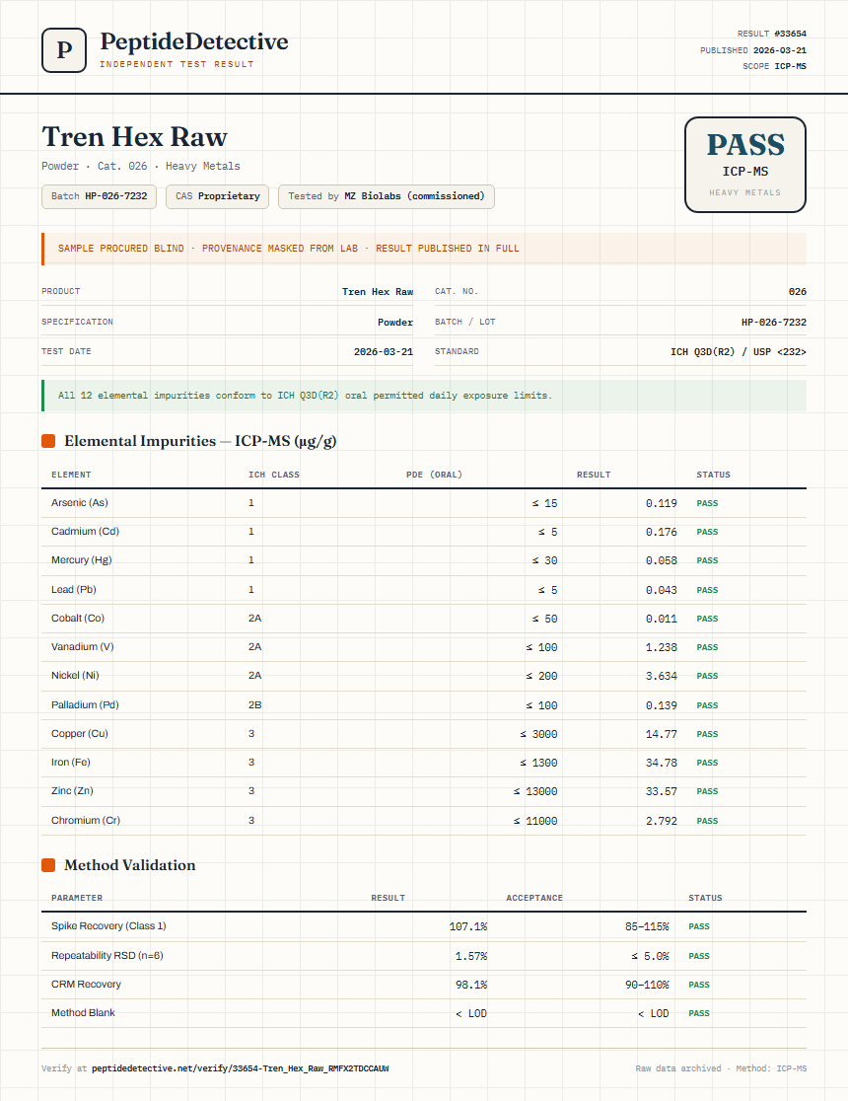Click the orange marker beside Elemental Impurities

[x=48, y=441]
